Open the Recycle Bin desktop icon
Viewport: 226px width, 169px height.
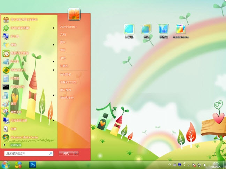[x=164, y=30]
